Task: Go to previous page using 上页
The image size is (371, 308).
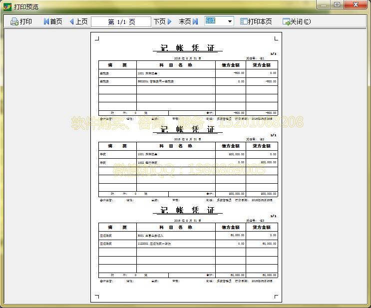Action: tap(78, 21)
